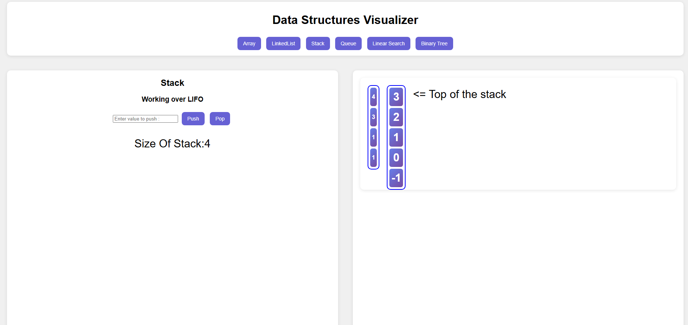
Task: Click the large index cell labeled 2
Action: point(396,117)
